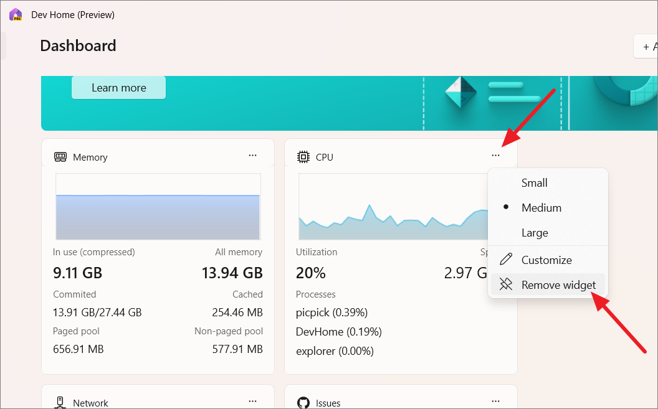The image size is (658, 409).
Task: Open the Network widget options menu
Action: click(x=252, y=401)
